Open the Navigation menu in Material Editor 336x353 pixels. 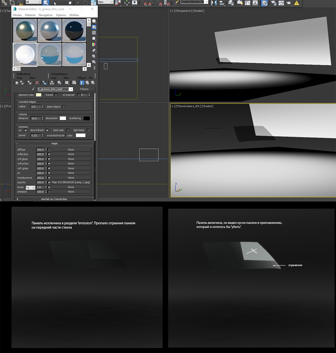[45, 15]
